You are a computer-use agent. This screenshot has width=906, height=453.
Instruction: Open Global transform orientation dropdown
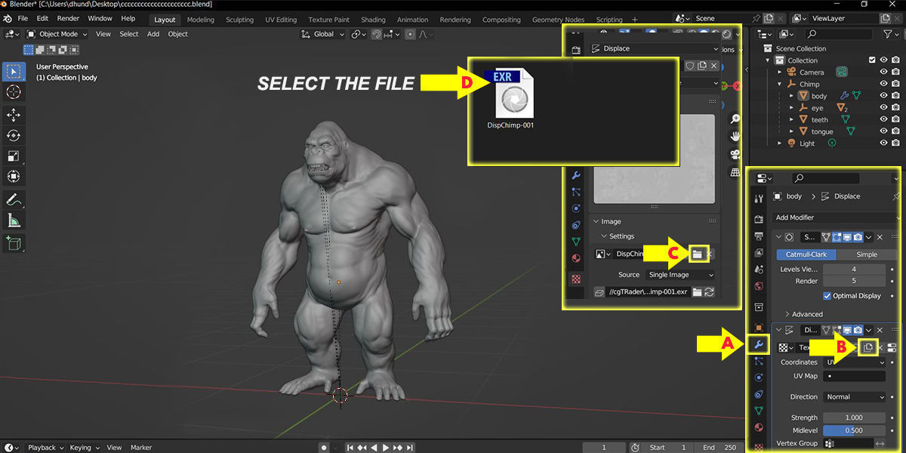pyautogui.click(x=322, y=34)
